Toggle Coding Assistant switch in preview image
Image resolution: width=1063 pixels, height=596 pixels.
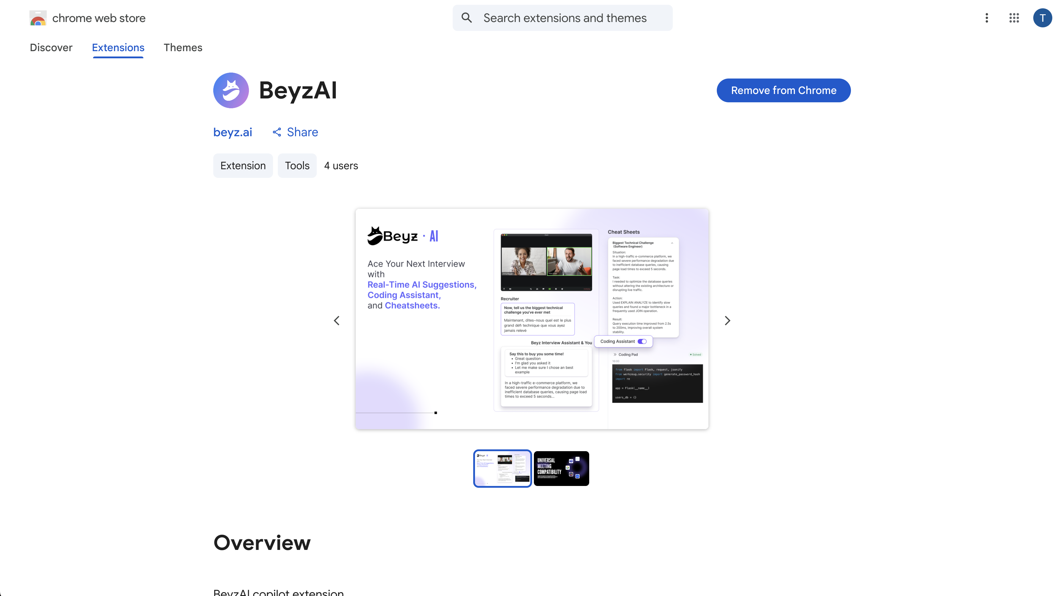coord(642,341)
